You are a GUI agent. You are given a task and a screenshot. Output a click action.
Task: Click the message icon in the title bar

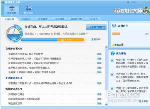coord(128,2)
